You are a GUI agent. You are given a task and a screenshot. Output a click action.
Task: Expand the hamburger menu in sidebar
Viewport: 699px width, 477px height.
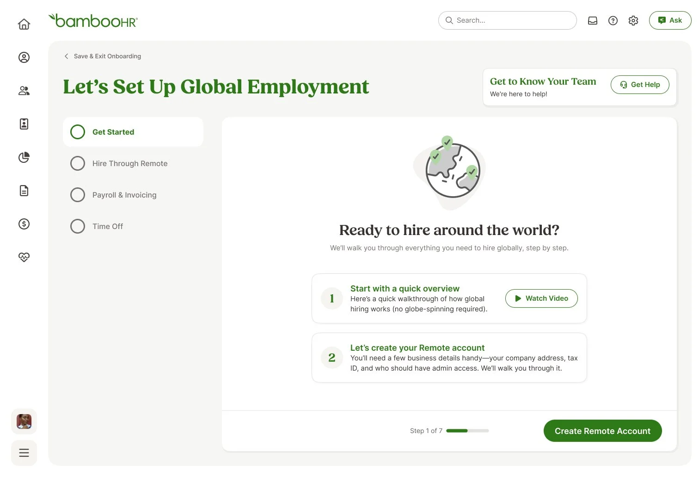point(24,453)
